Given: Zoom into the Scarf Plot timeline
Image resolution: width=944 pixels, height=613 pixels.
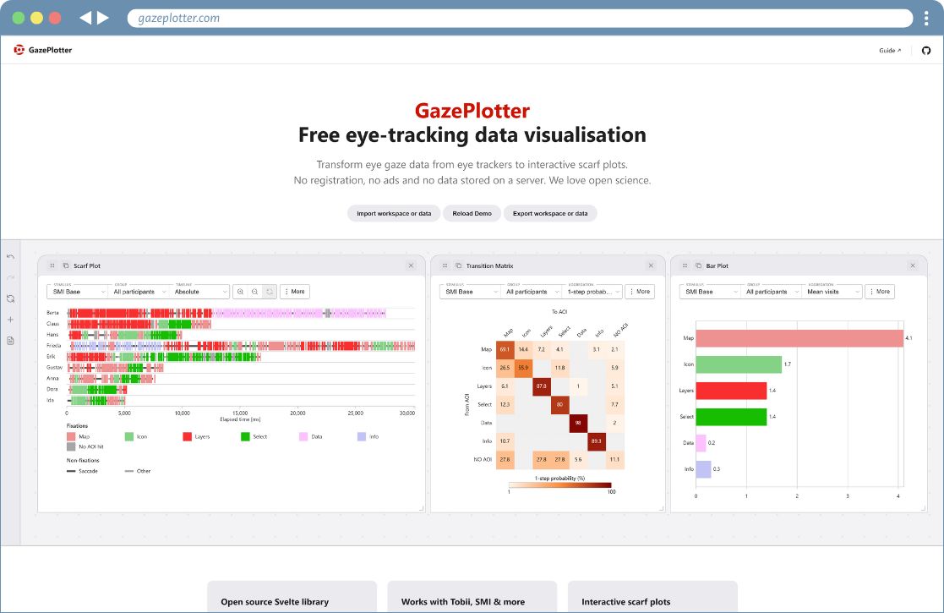Looking at the screenshot, I should 241,292.
